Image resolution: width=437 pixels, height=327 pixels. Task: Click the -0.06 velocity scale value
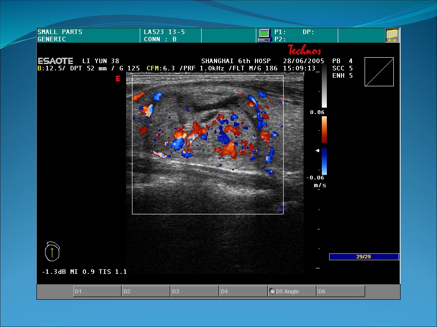315,178
